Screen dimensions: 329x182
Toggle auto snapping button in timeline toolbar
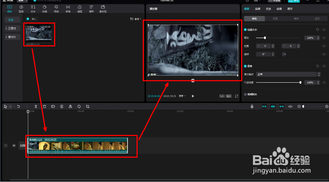(x=273, y=106)
